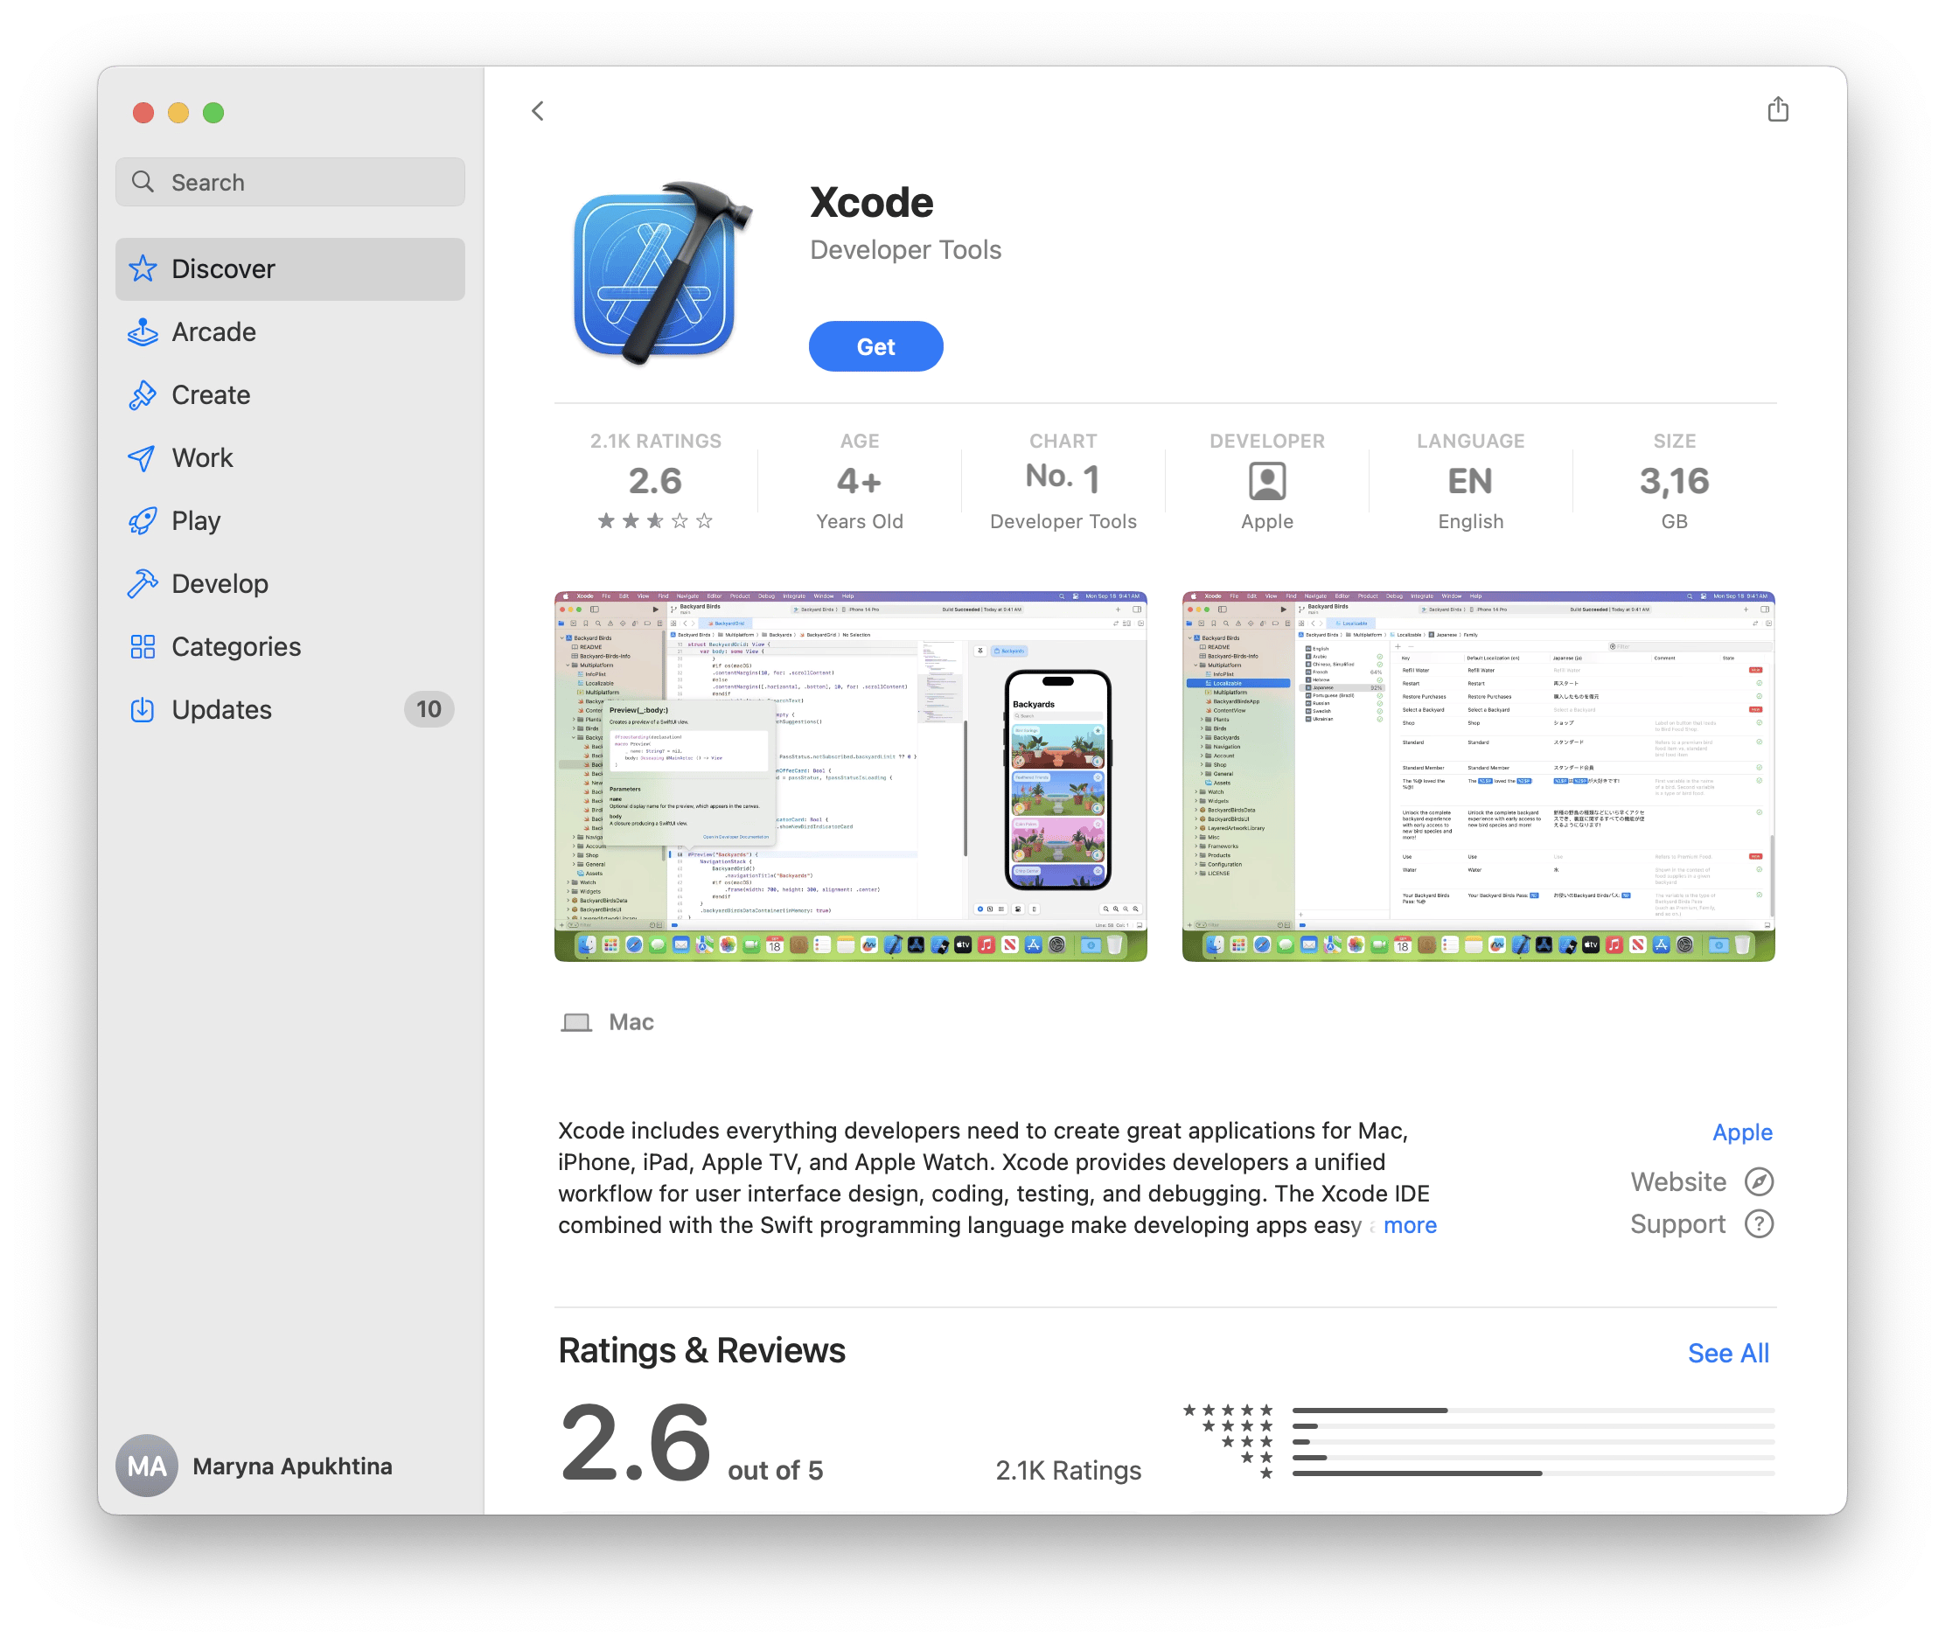Image resolution: width=1945 pixels, height=1644 pixels.
Task: Click the Search input field
Action: [294, 181]
